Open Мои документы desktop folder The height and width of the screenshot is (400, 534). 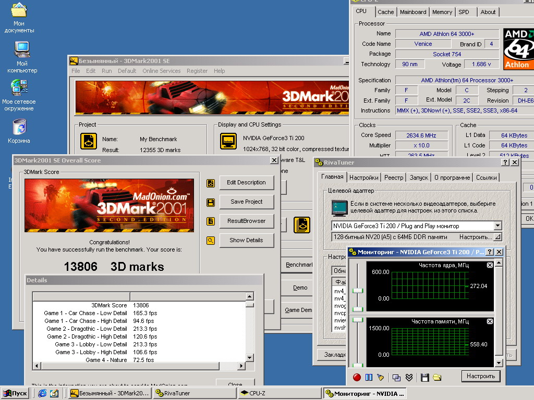tap(19, 18)
